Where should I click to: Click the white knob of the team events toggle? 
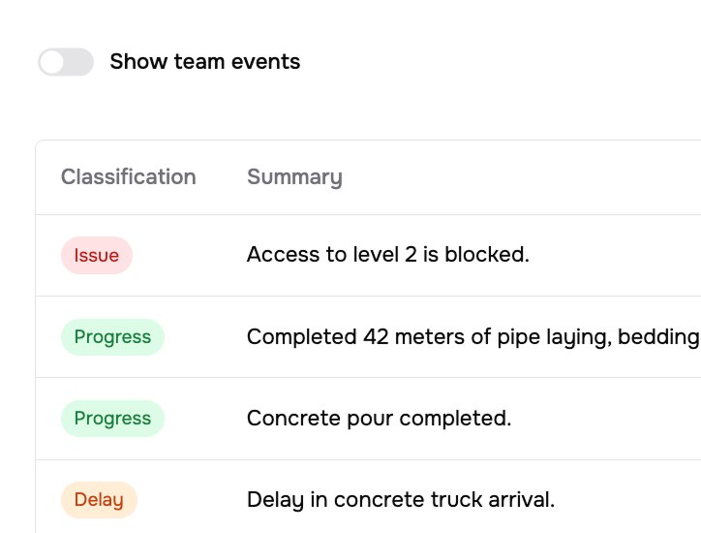tap(52, 62)
